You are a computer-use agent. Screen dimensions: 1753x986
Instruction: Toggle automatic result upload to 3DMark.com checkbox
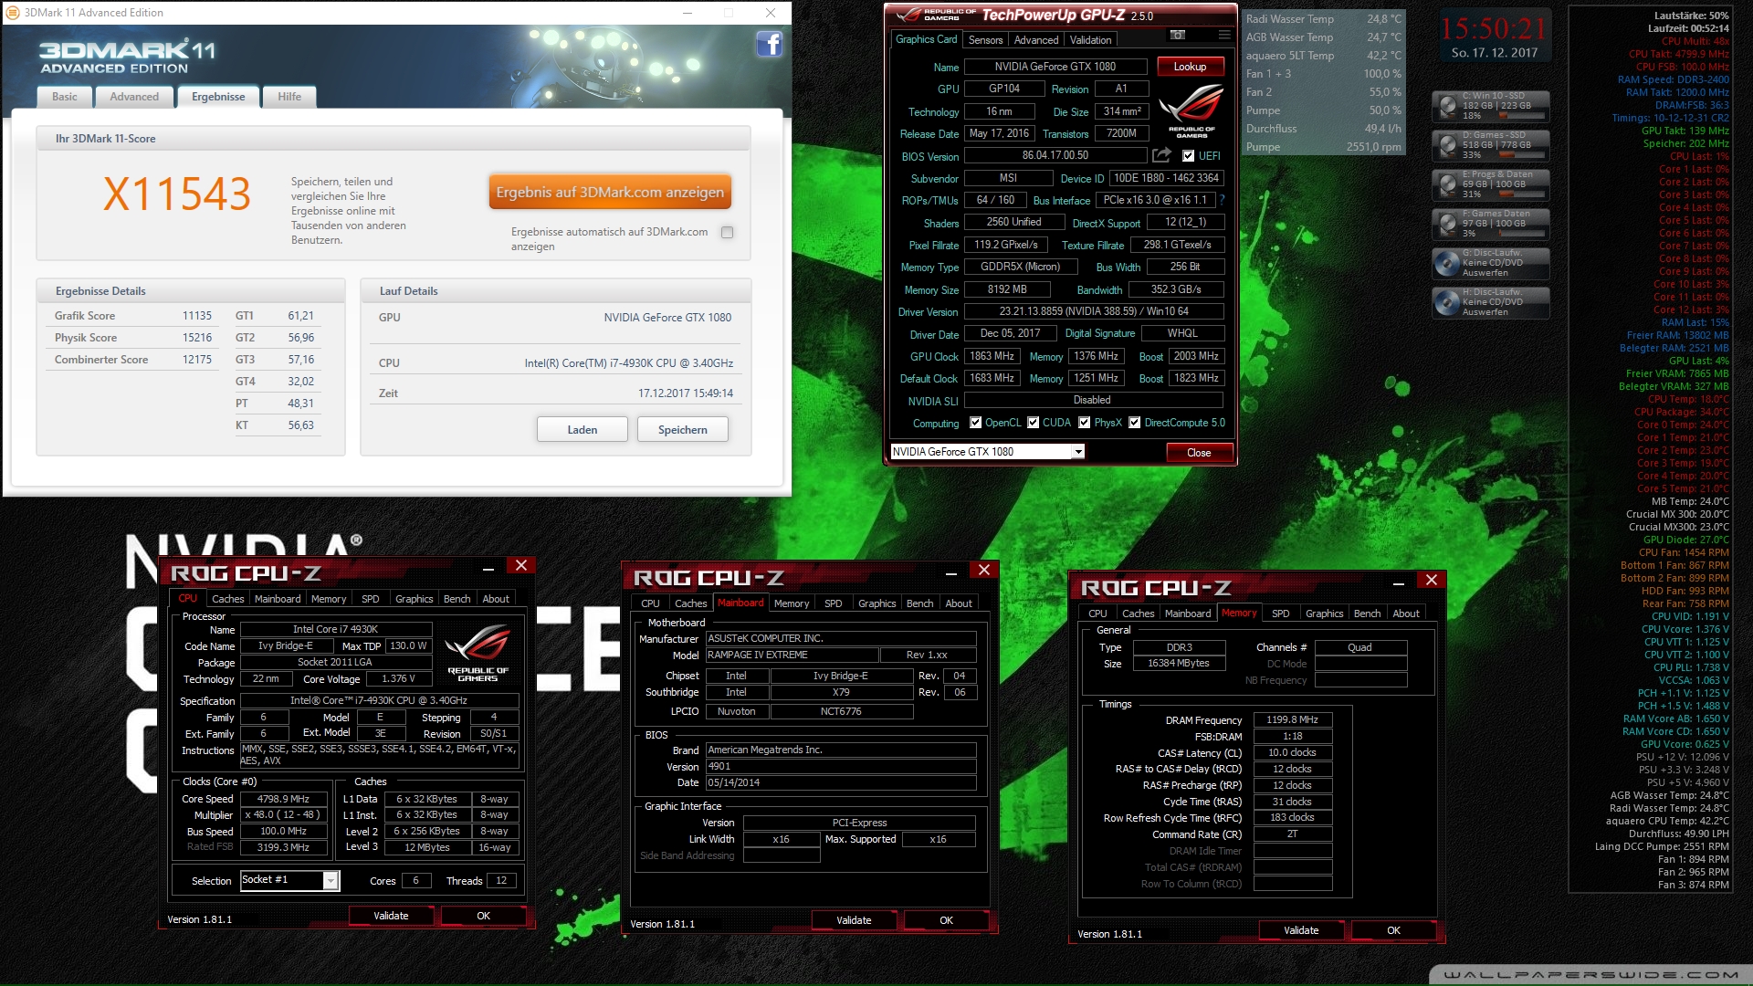tap(728, 232)
